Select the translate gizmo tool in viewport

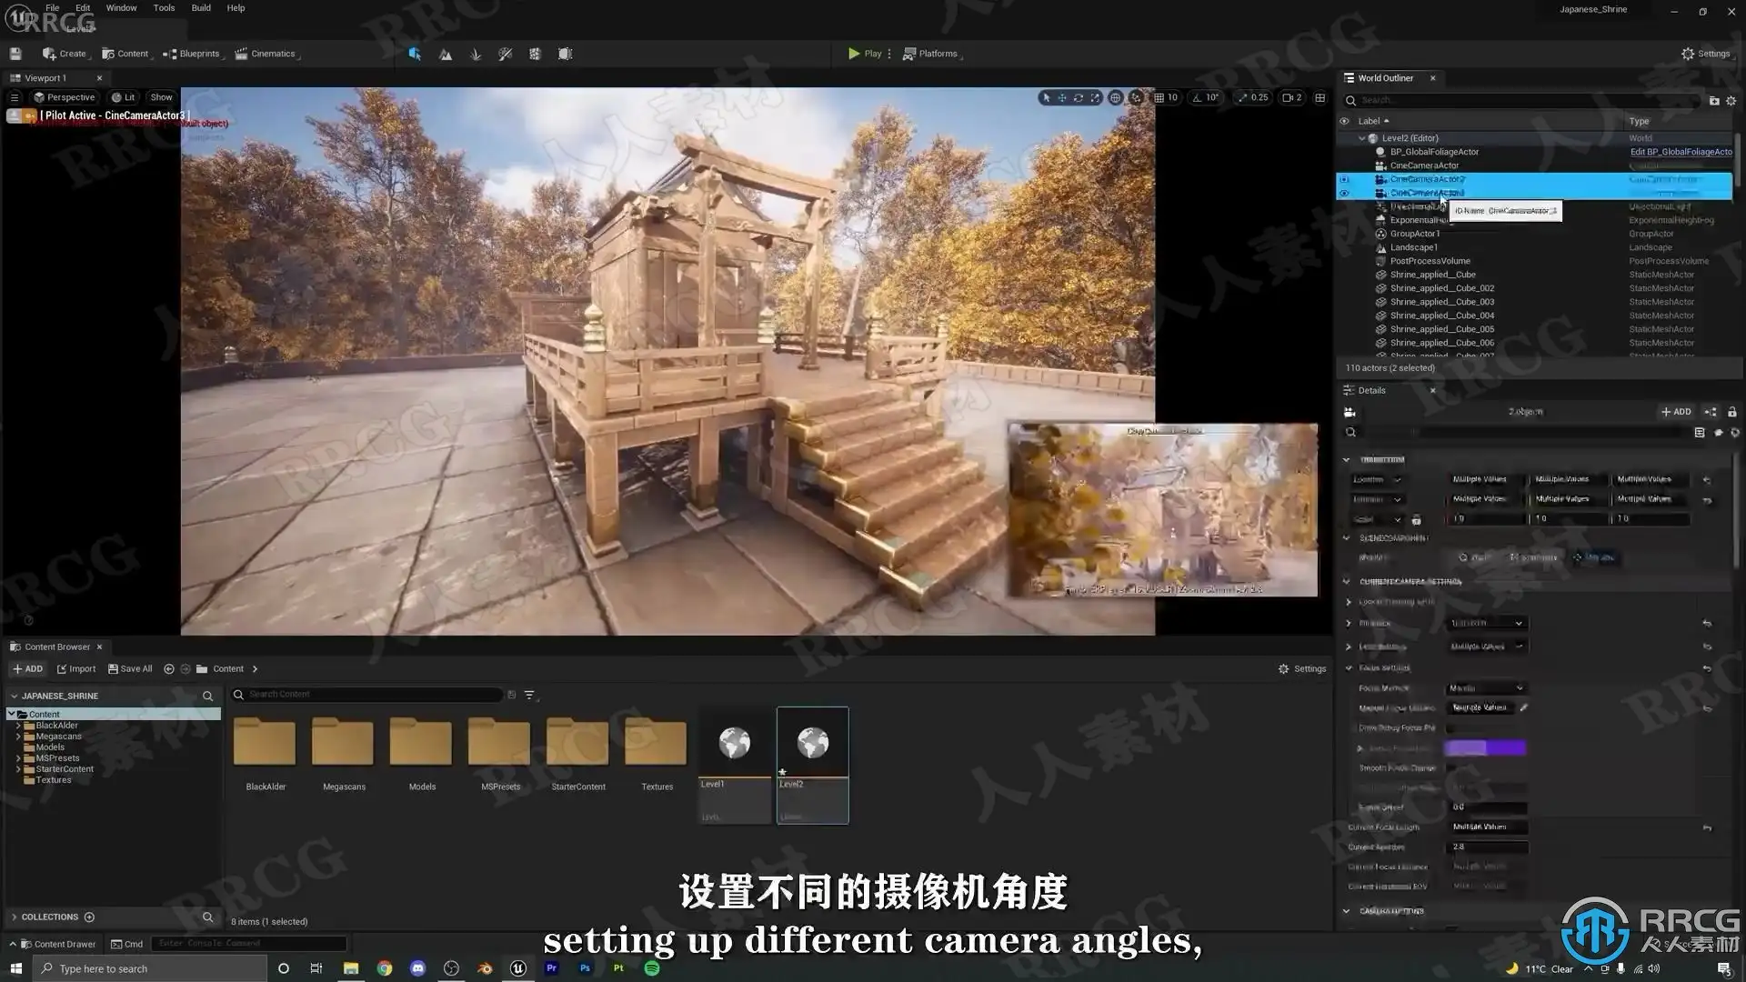1062,97
